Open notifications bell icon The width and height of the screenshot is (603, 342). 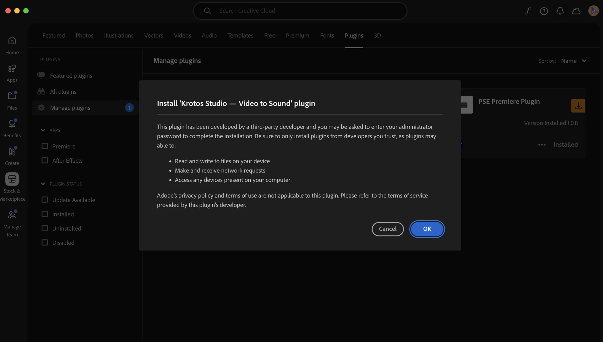click(560, 11)
